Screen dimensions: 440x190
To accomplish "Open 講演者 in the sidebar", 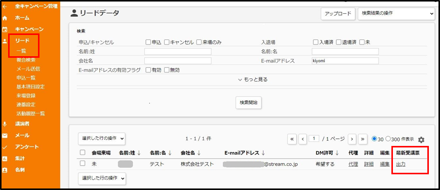I will click(22, 124).
